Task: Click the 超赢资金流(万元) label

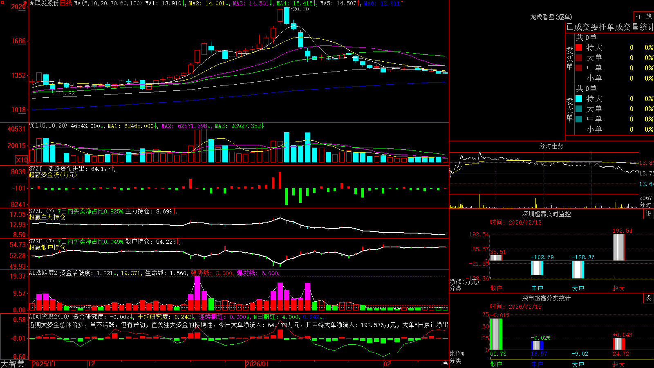Action: 53,175
